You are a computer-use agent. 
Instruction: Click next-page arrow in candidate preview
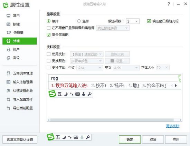[x=176, y=86]
